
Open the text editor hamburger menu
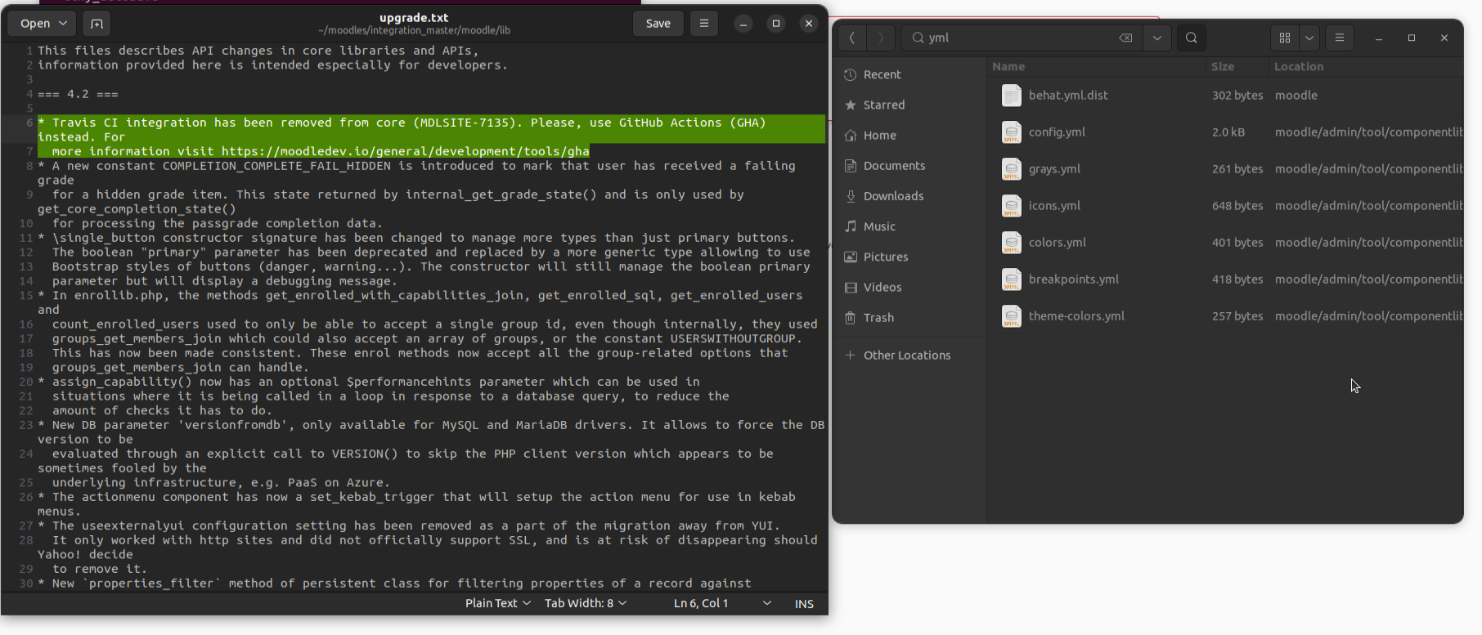[704, 24]
